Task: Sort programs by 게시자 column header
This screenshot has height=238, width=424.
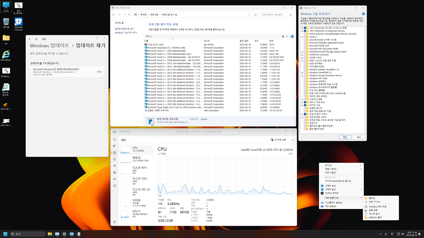Action: pyautogui.click(x=221, y=41)
